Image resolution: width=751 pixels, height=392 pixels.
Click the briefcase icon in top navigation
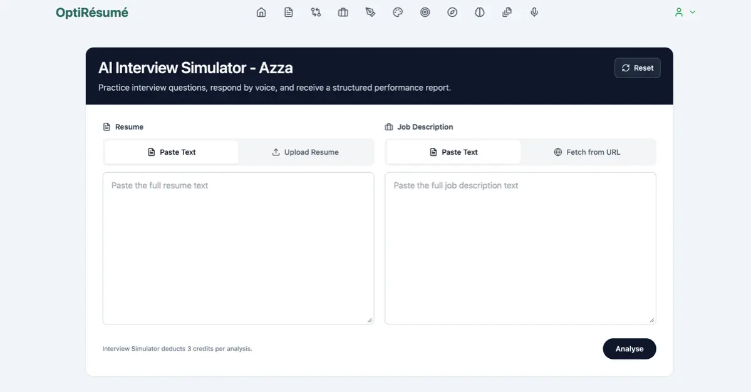(x=343, y=13)
